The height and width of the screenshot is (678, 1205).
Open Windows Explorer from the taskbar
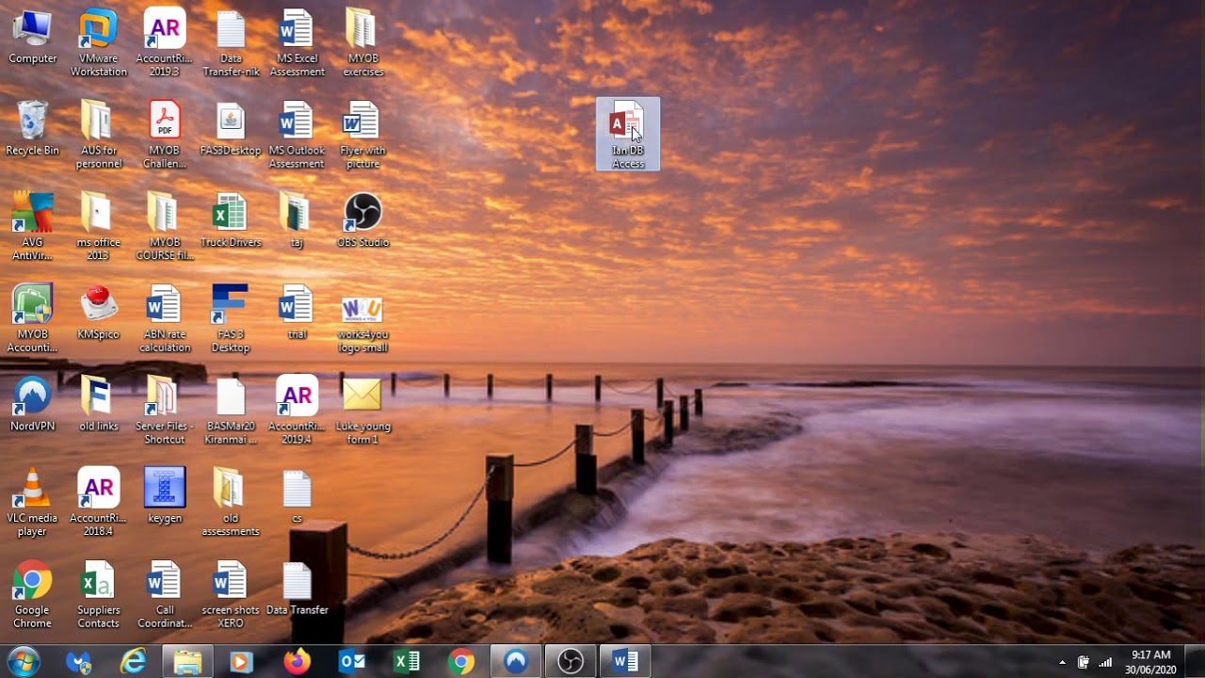[187, 662]
